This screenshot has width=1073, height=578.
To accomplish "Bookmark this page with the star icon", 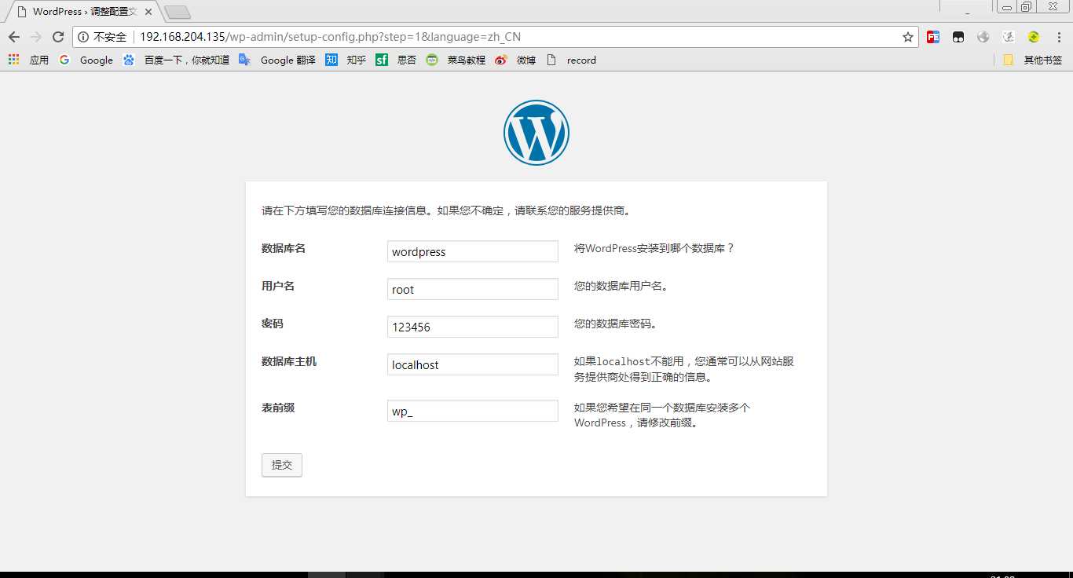I will tap(908, 37).
